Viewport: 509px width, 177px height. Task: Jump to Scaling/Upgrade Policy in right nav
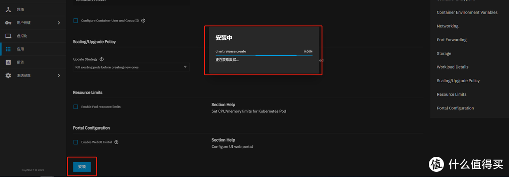(x=458, y=81)
